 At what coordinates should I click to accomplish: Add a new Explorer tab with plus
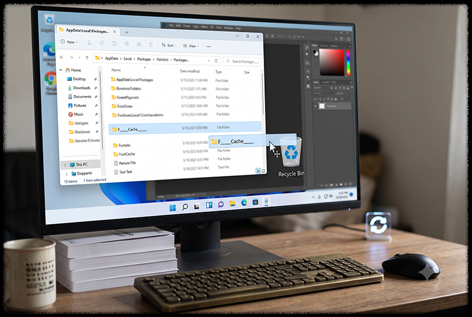[127, 32]
